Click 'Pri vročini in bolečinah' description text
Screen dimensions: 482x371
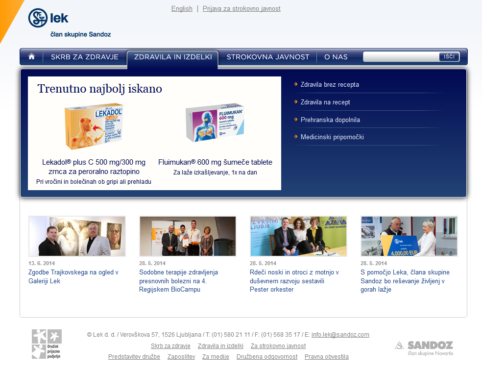[94, 182]
